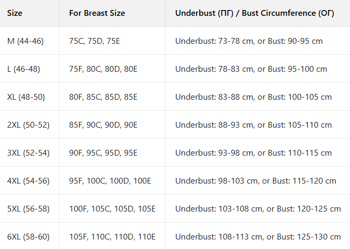Image resolution: width=350 pixels, height=249 pixels.
Task: Click the 75C, 75D, 75E cell
Action: (94, 41)
